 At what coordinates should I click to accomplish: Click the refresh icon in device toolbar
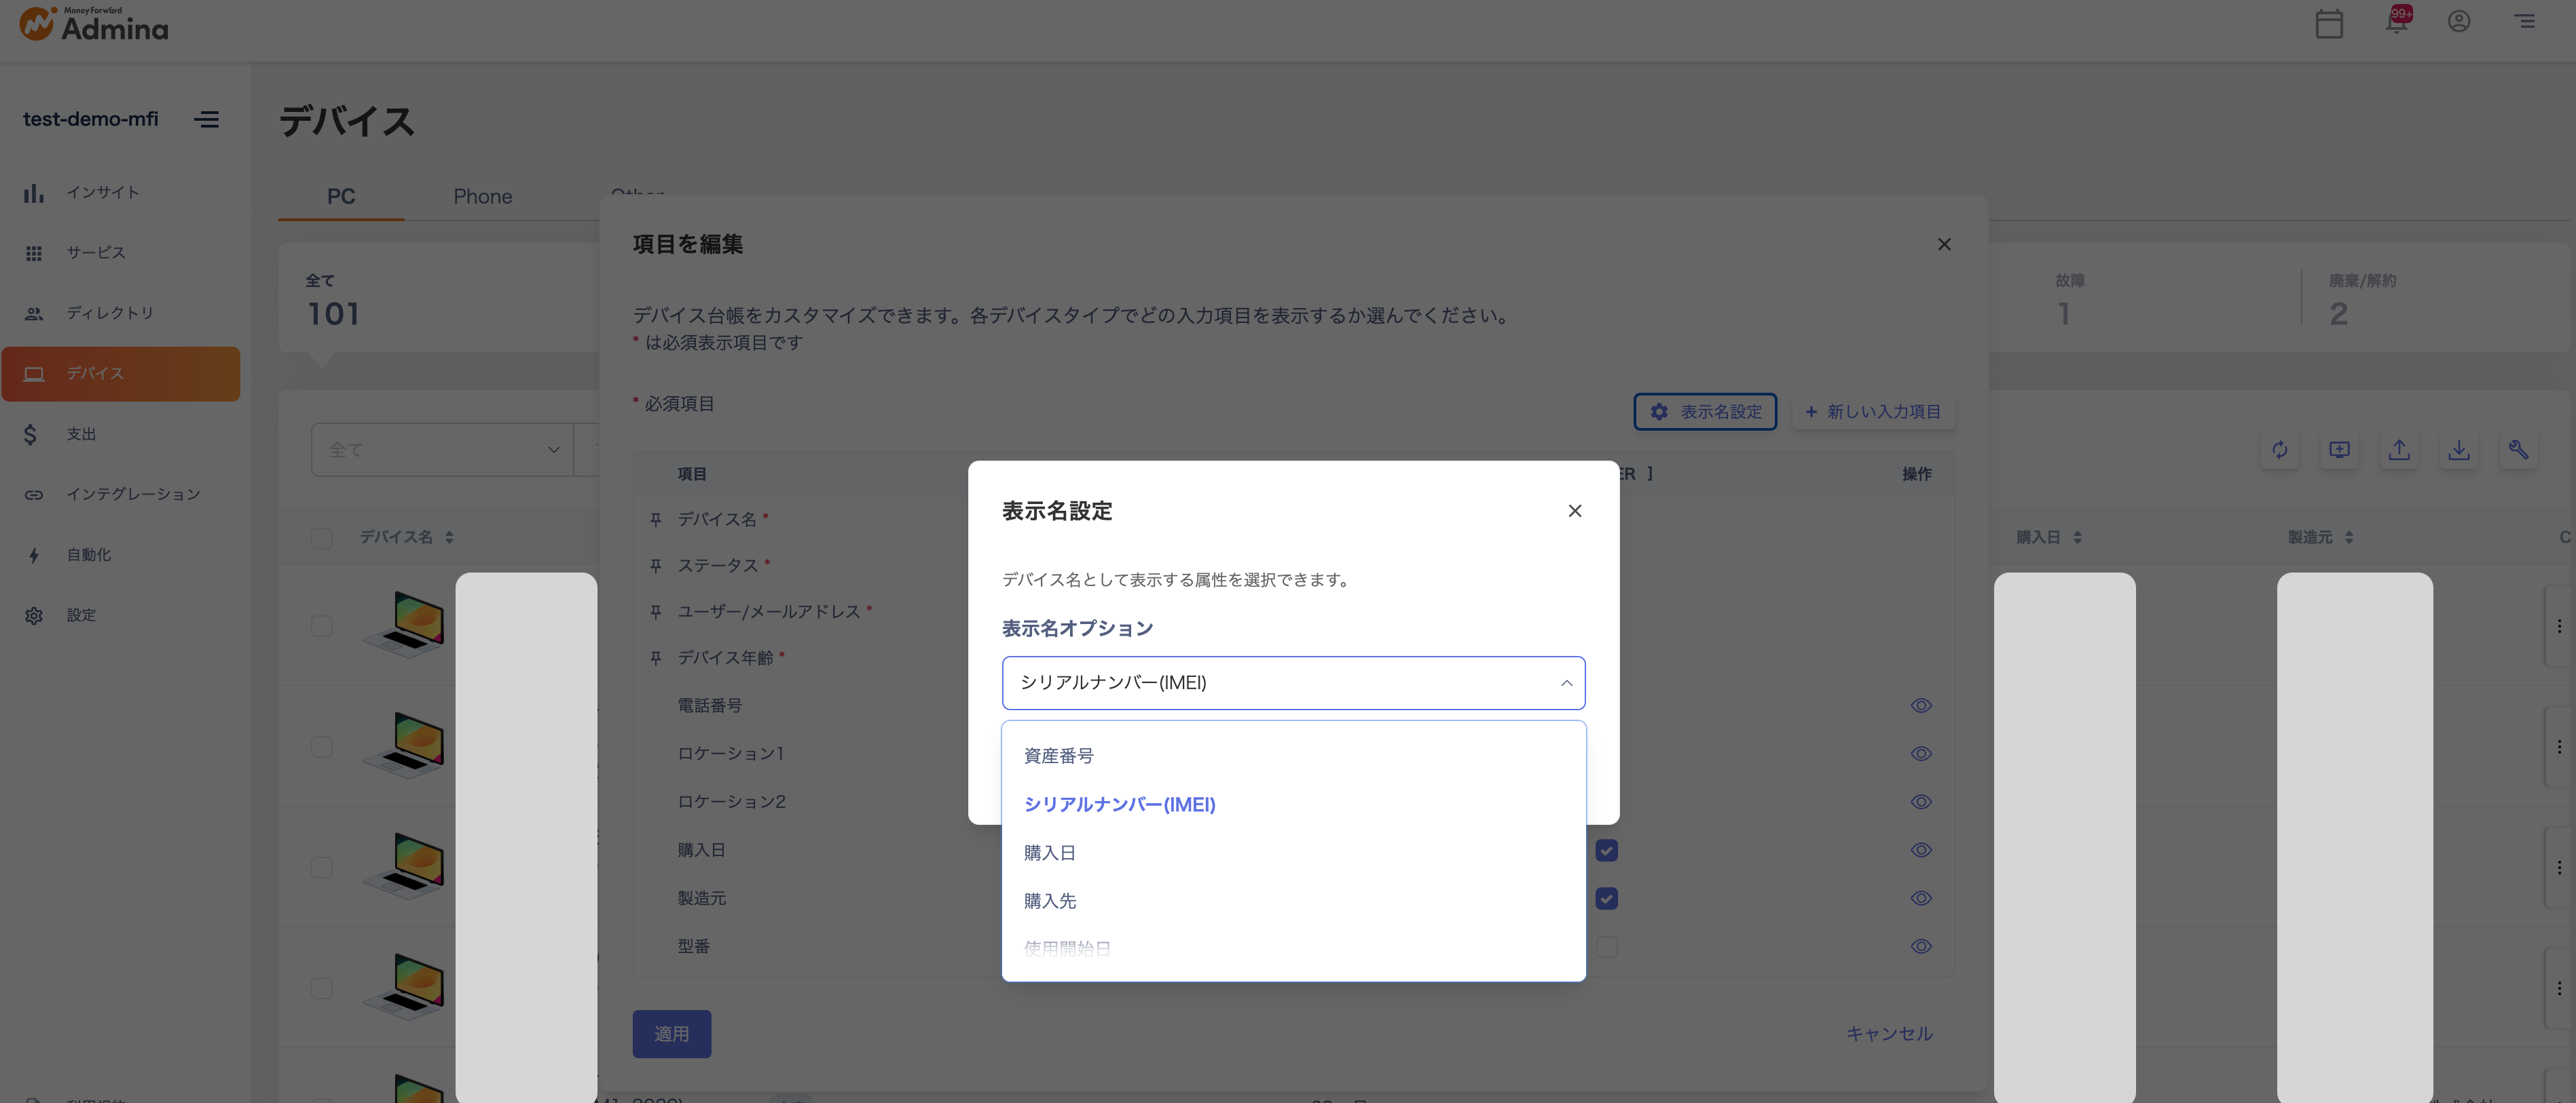tap(2280, 450)
